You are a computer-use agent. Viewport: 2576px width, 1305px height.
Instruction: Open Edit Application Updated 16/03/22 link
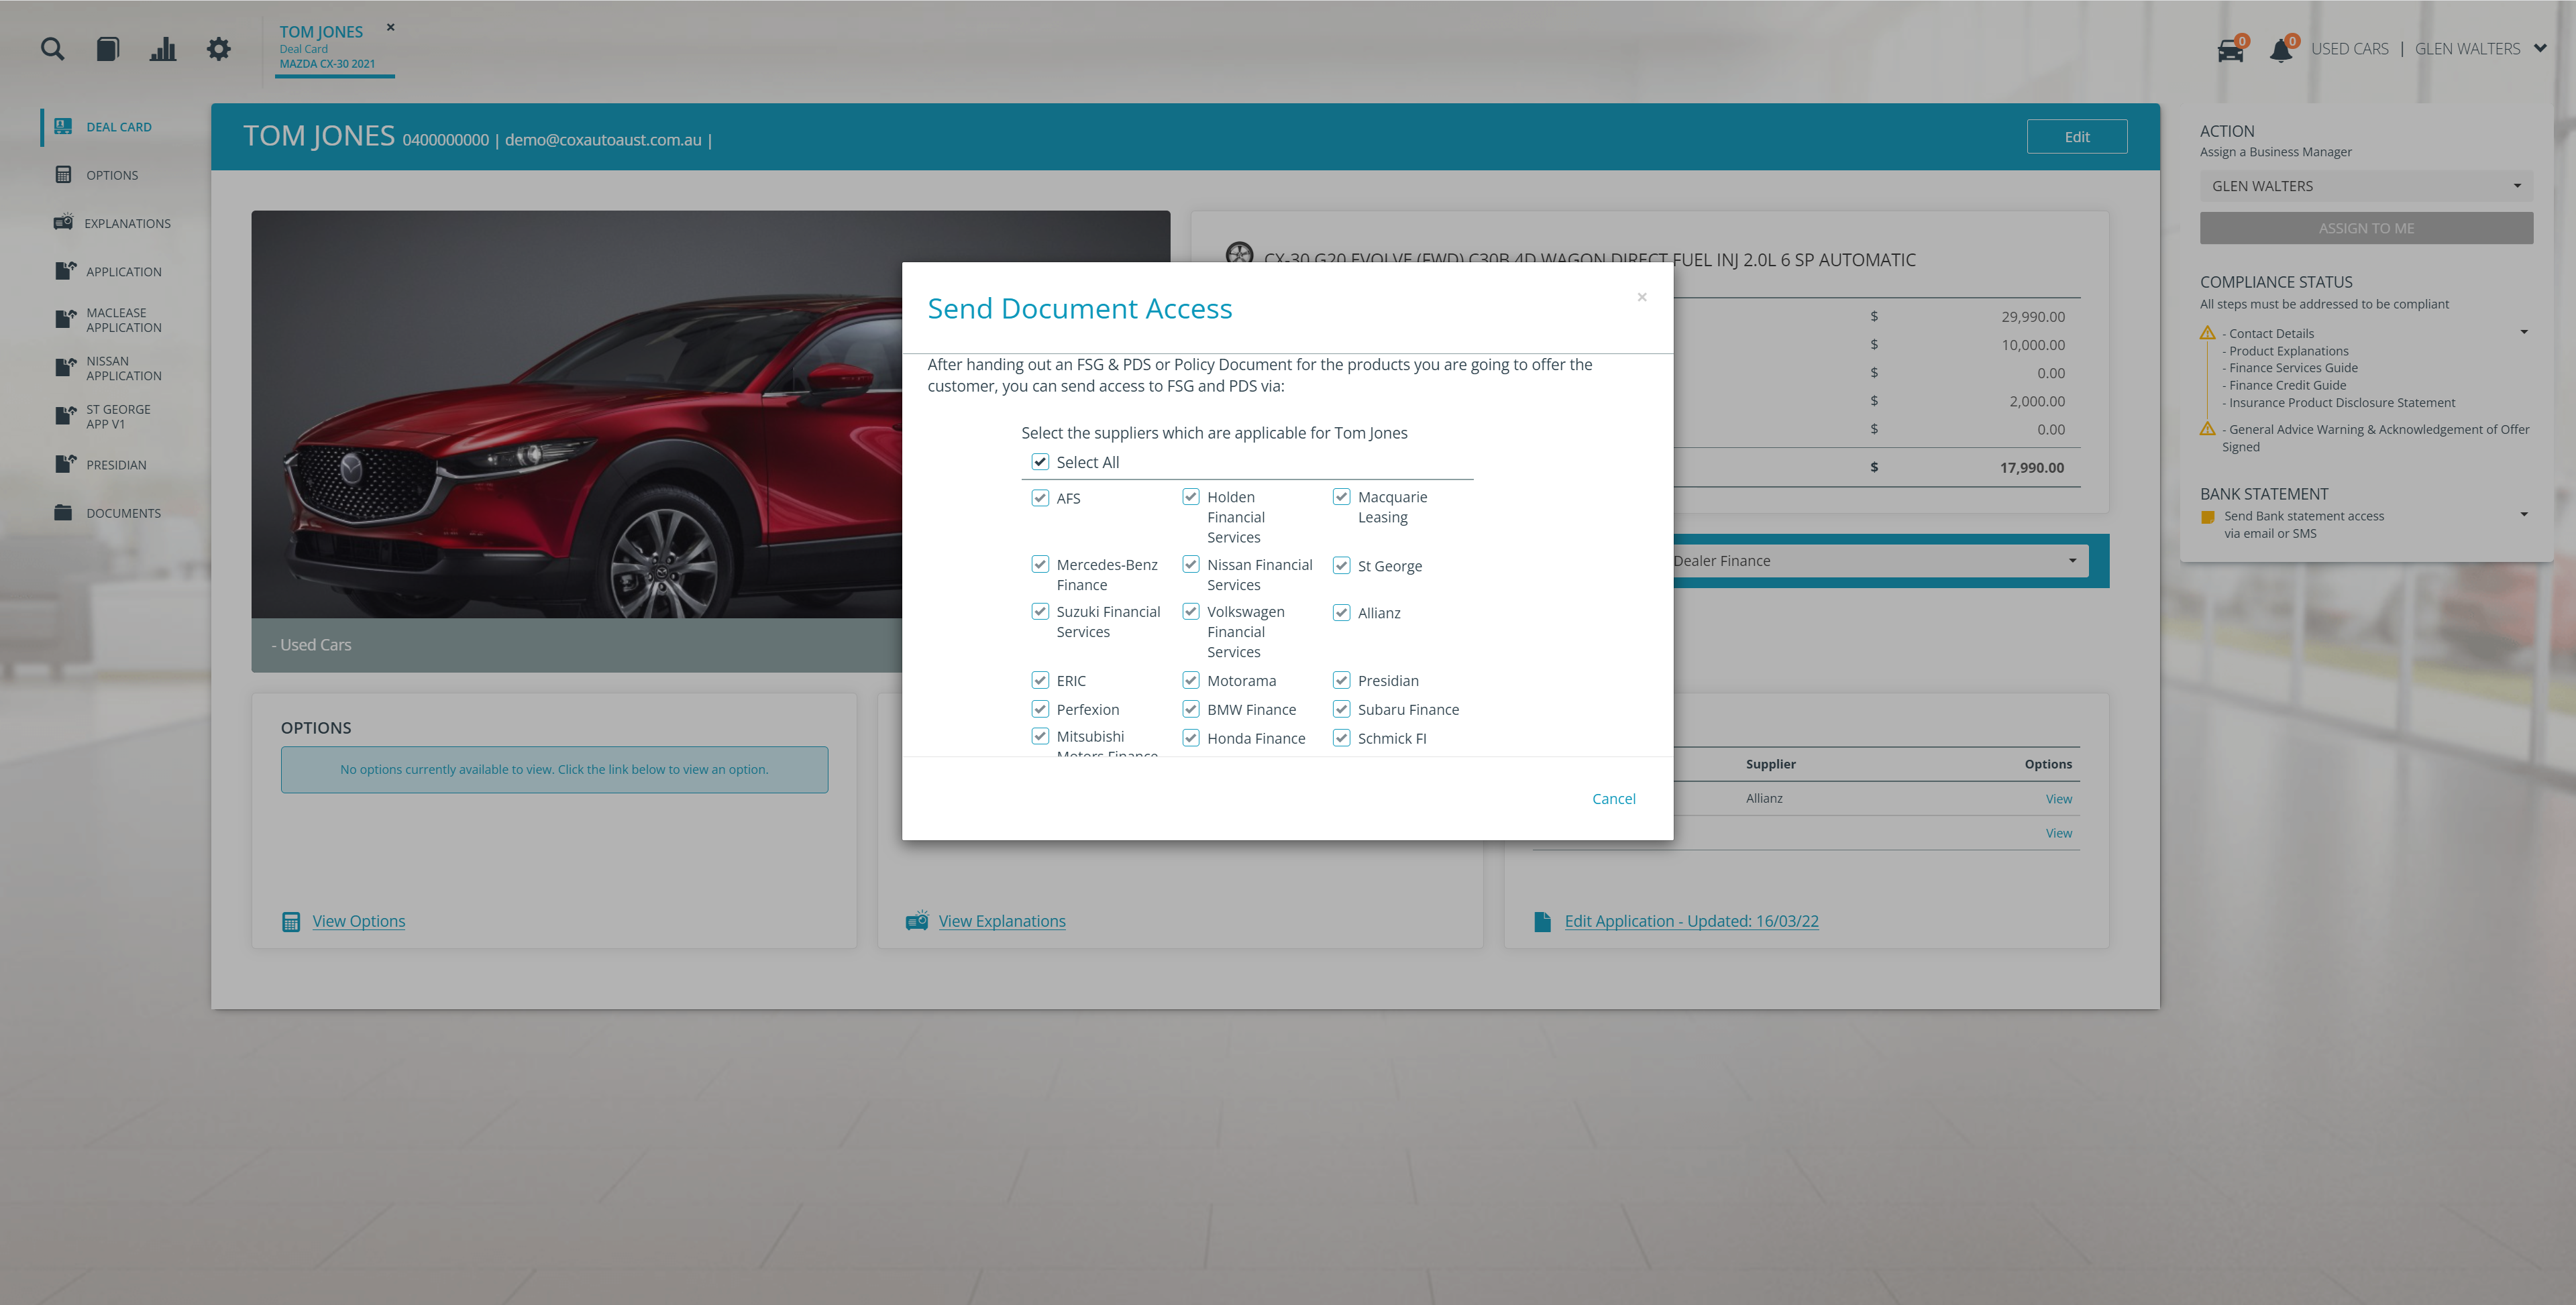point(1691,921)
